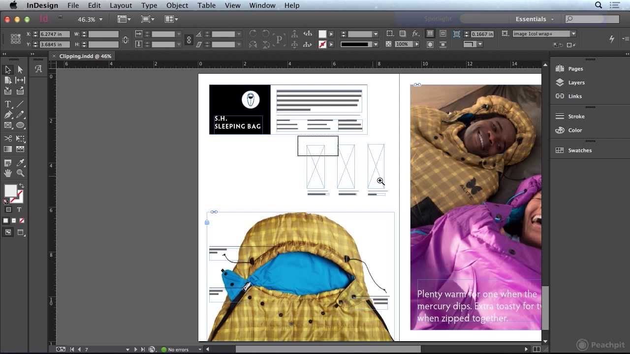Click the fill color swatch in control bar

322,34
